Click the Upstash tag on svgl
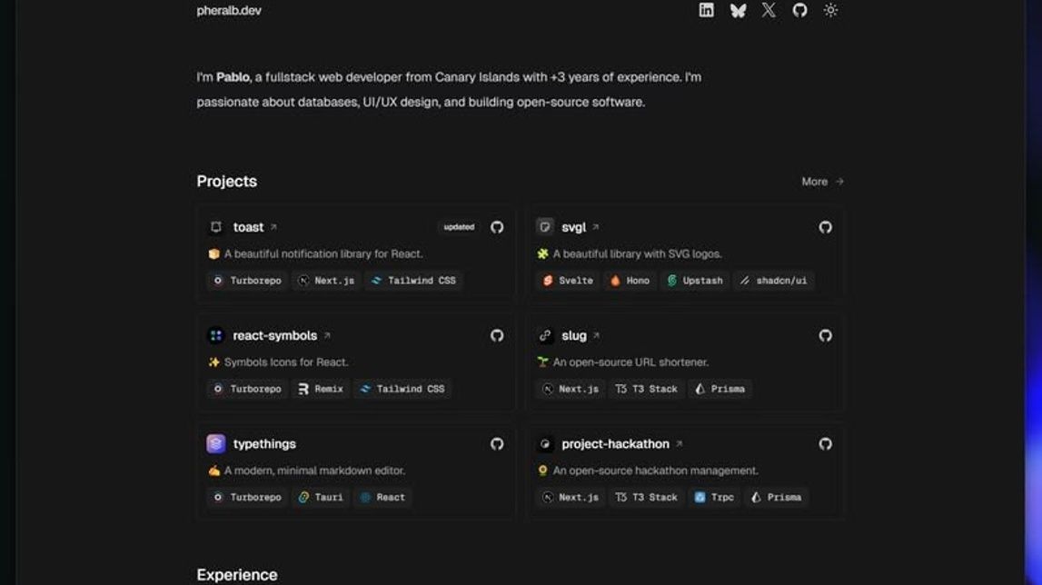This screenshot has width=1042, height=585. 695,281
